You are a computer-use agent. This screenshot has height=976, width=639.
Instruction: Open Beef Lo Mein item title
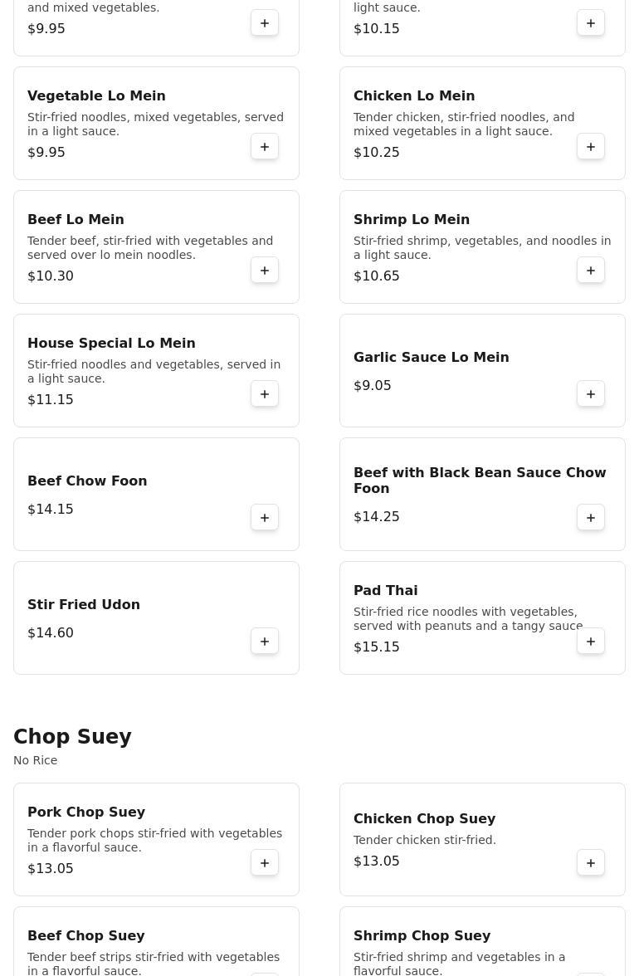point(76,220)
